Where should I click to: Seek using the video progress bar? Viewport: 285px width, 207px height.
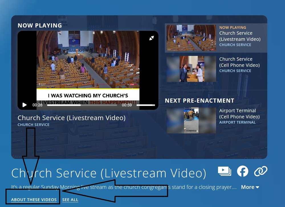pos(82,105)
